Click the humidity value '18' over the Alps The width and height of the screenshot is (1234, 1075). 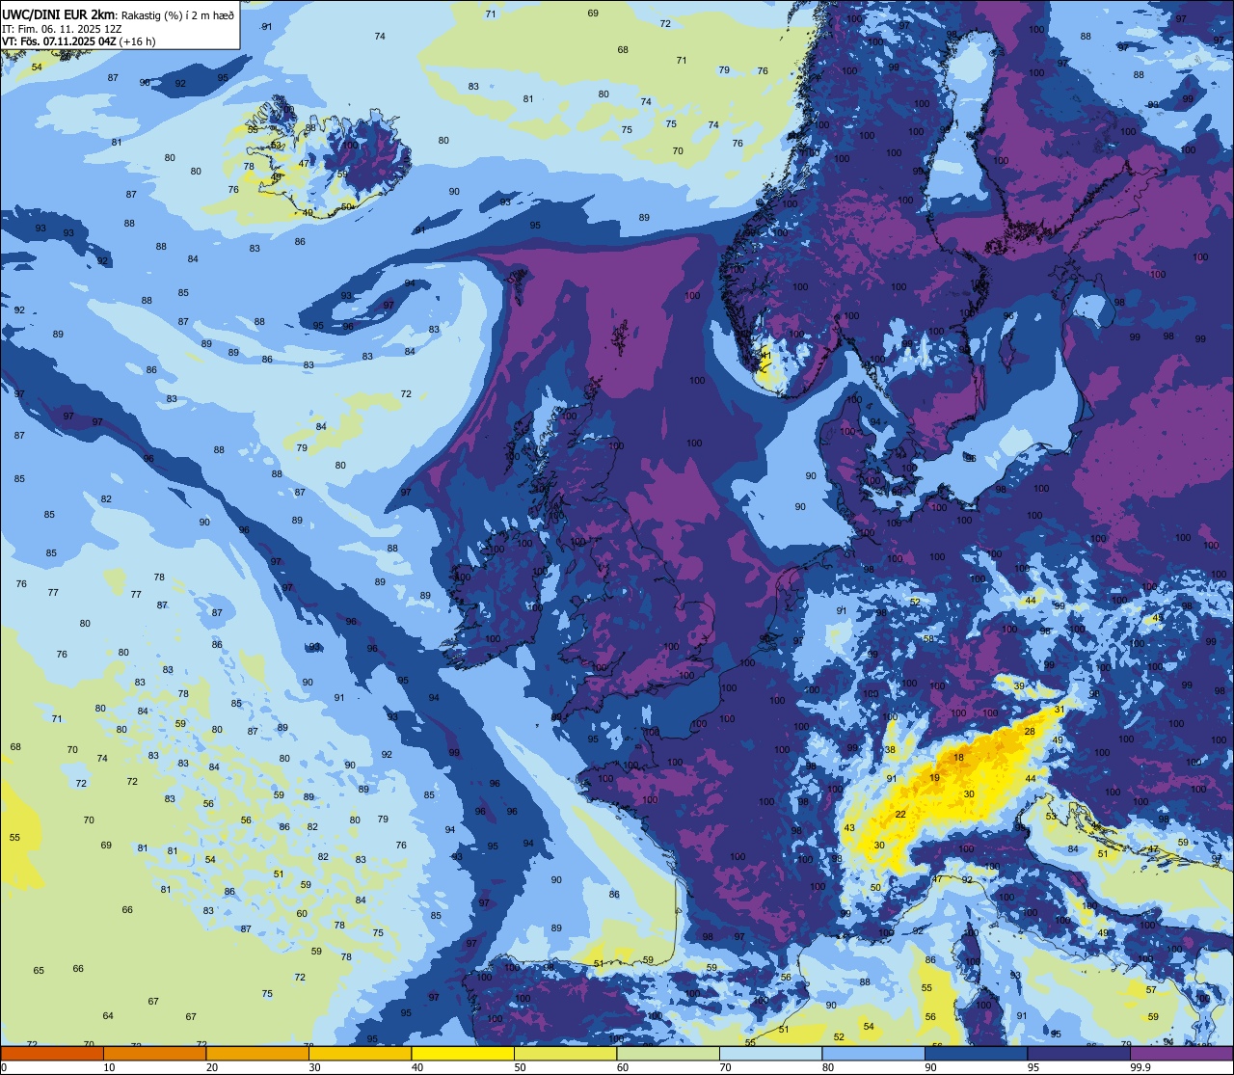coord(958,758)
